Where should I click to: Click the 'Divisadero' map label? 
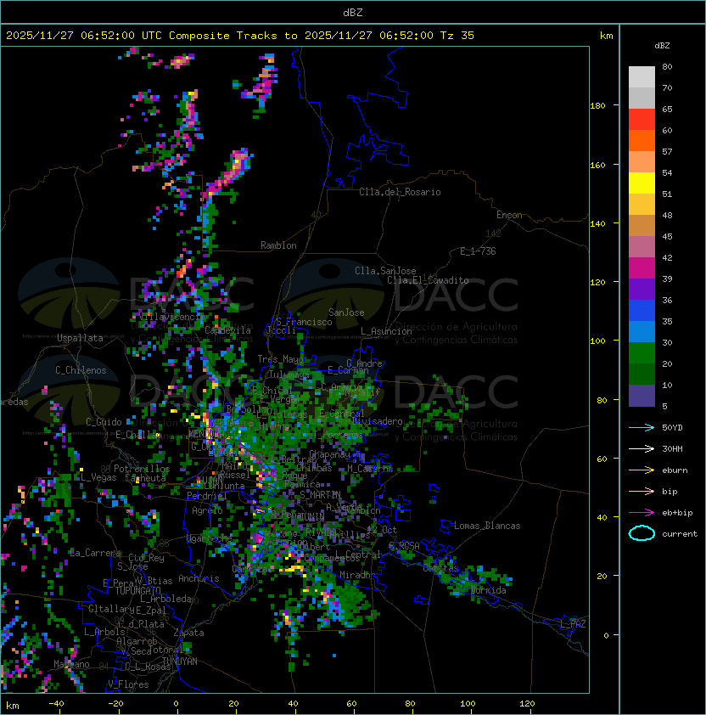pos(378,421)
